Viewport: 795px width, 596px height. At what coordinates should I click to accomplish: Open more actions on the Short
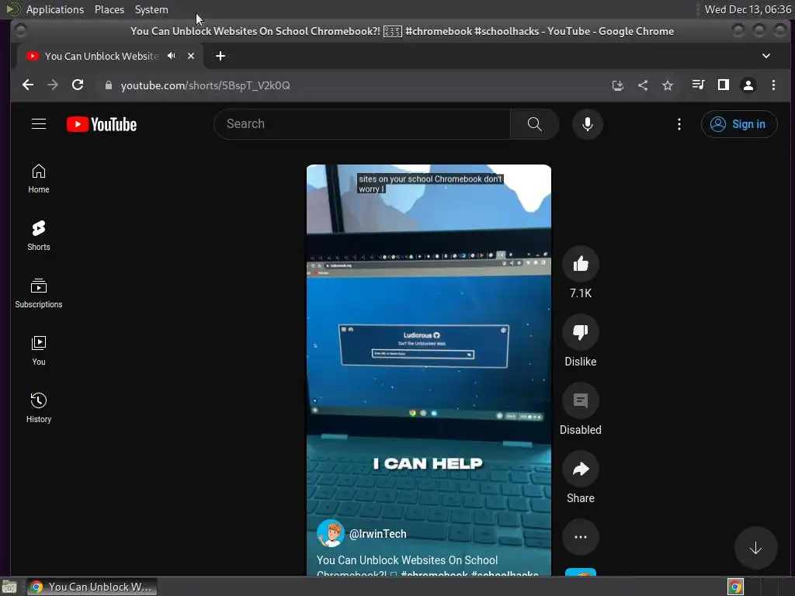[581, 537]
